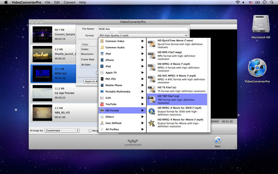Open the Help menu
This screenshot has width=278, height=174.
[x=82, y=2]
